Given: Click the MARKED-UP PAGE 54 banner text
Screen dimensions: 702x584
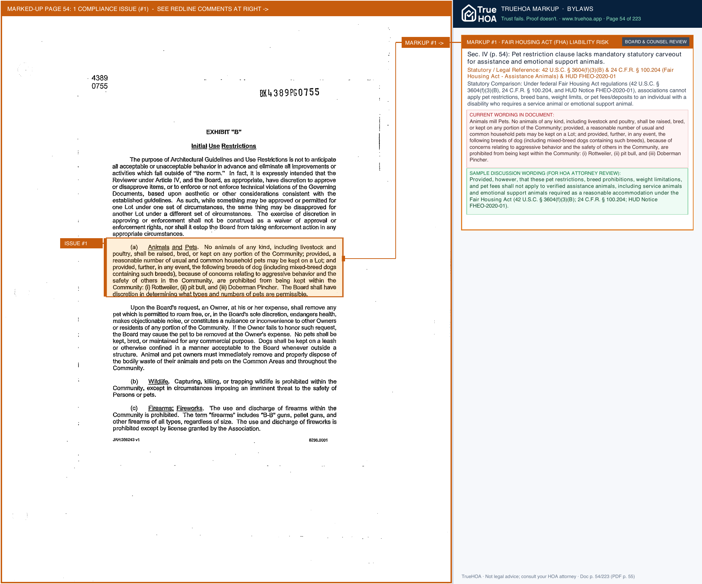Looking at the screenshot, I should [x=138, y=9].
